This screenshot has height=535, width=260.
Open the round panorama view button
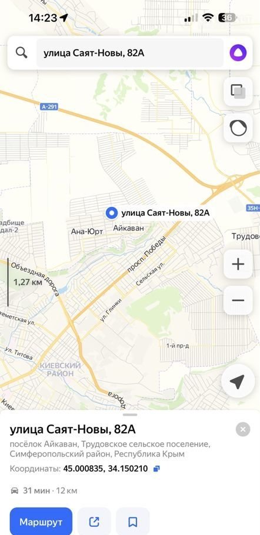tap(238, 128)
